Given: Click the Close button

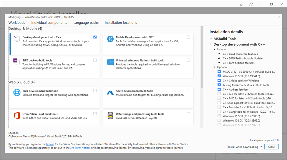Looking at the screenshot, I should pos(271,147).
